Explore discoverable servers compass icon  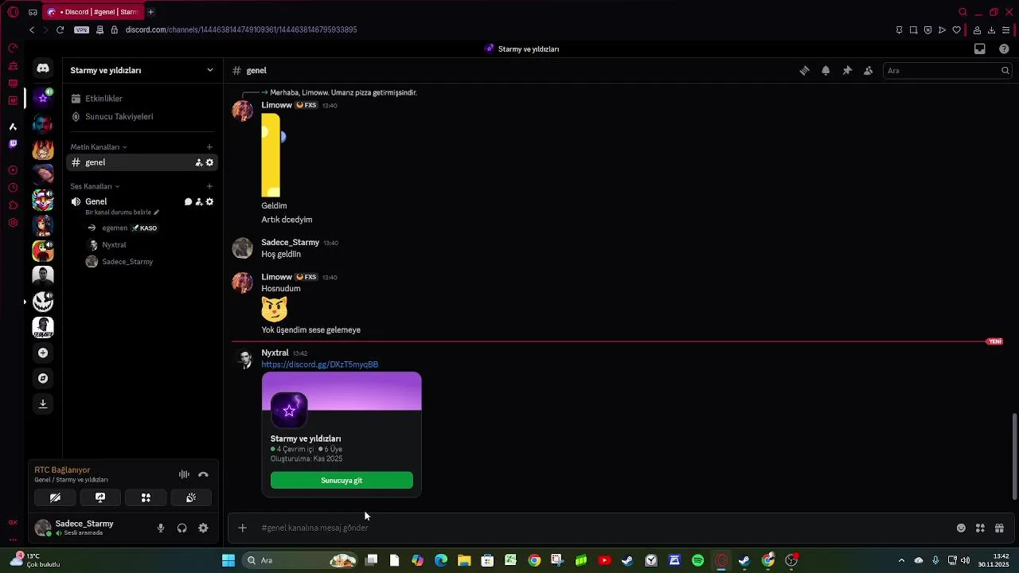pos(43,378)
